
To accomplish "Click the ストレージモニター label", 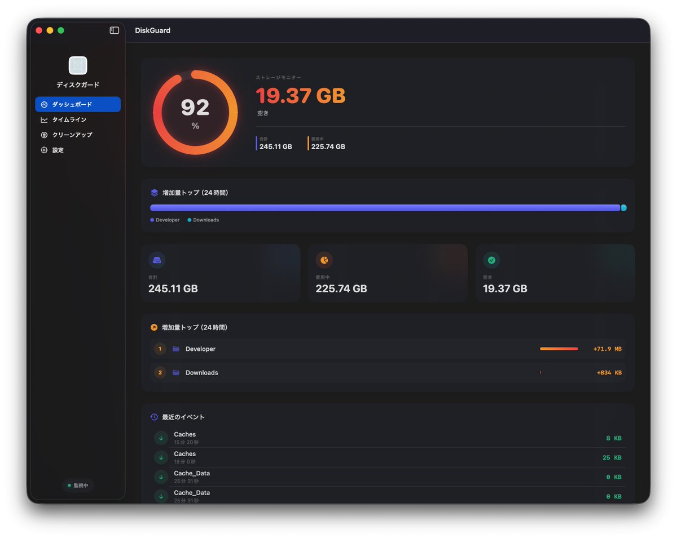I will click(x=279, y=77).
